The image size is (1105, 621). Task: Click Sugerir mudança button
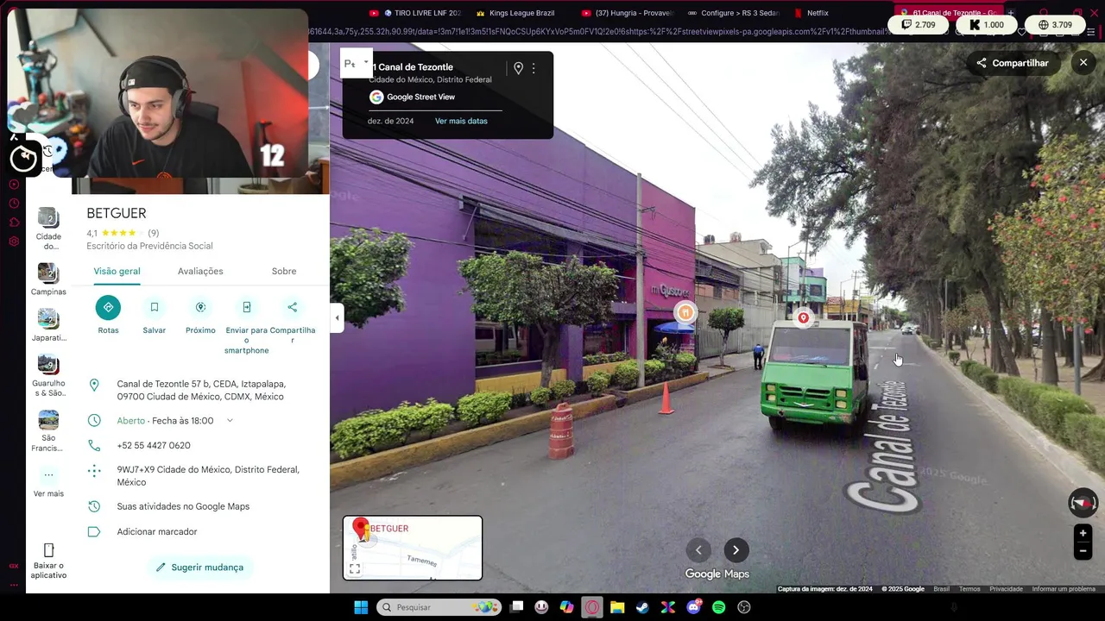coord(200,567)
